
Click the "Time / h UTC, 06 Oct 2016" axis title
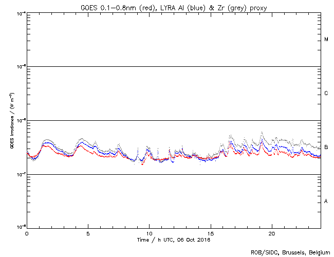(174, 240)
